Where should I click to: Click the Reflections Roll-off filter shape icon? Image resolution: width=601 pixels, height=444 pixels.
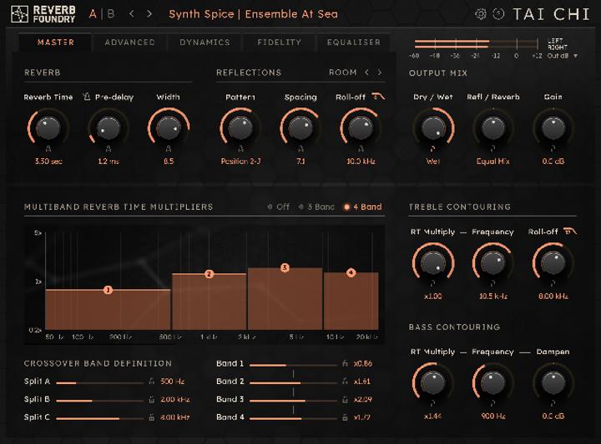point(379,97)
